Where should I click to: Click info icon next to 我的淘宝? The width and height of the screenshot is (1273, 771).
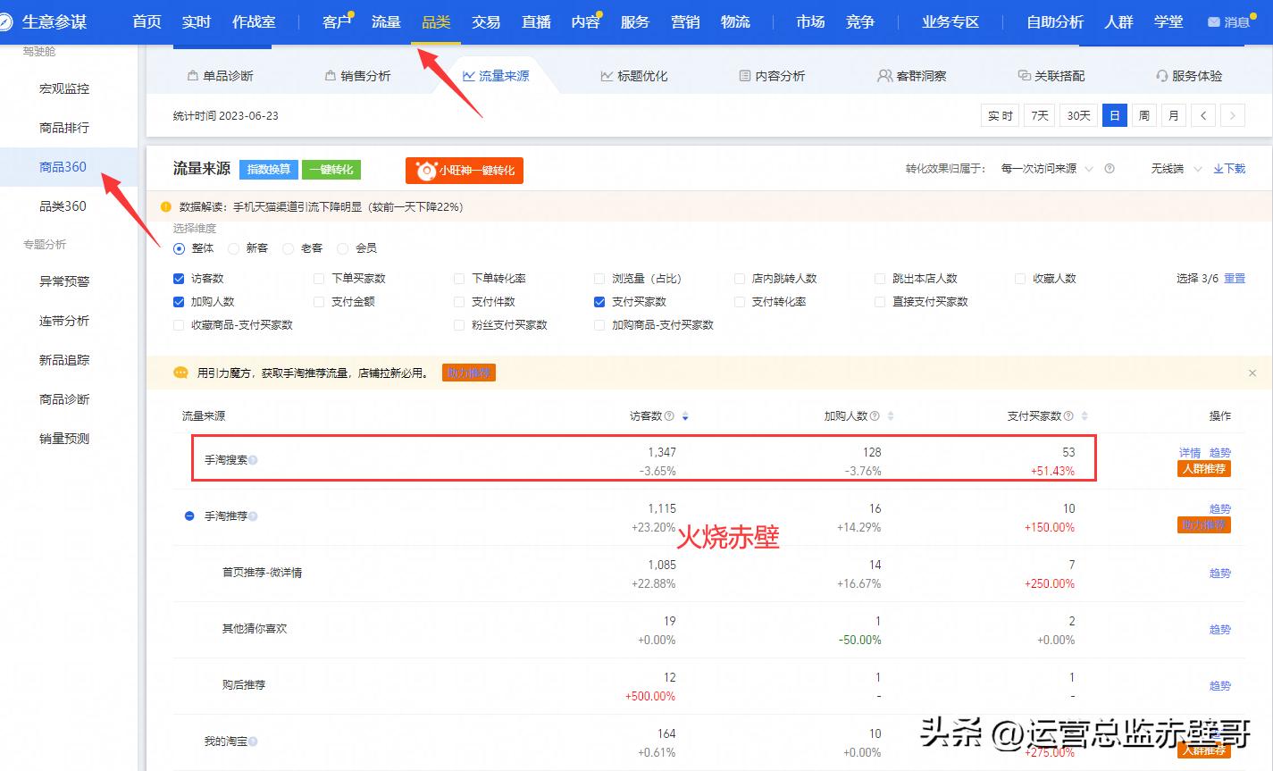click(254, 742)
